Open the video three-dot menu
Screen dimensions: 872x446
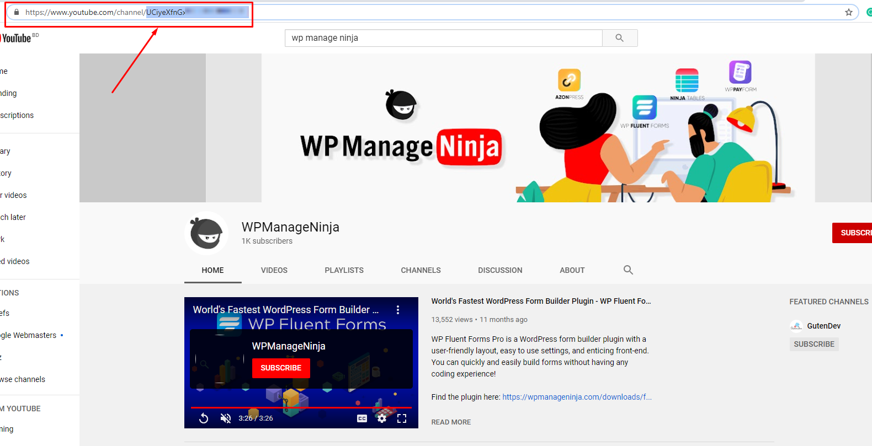(398, 310)
